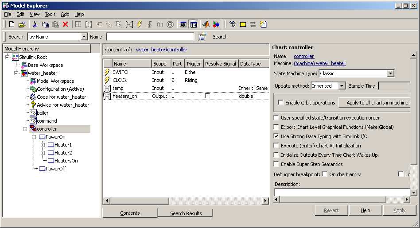
Task: Open the Add menu
Action: (65, 14)
